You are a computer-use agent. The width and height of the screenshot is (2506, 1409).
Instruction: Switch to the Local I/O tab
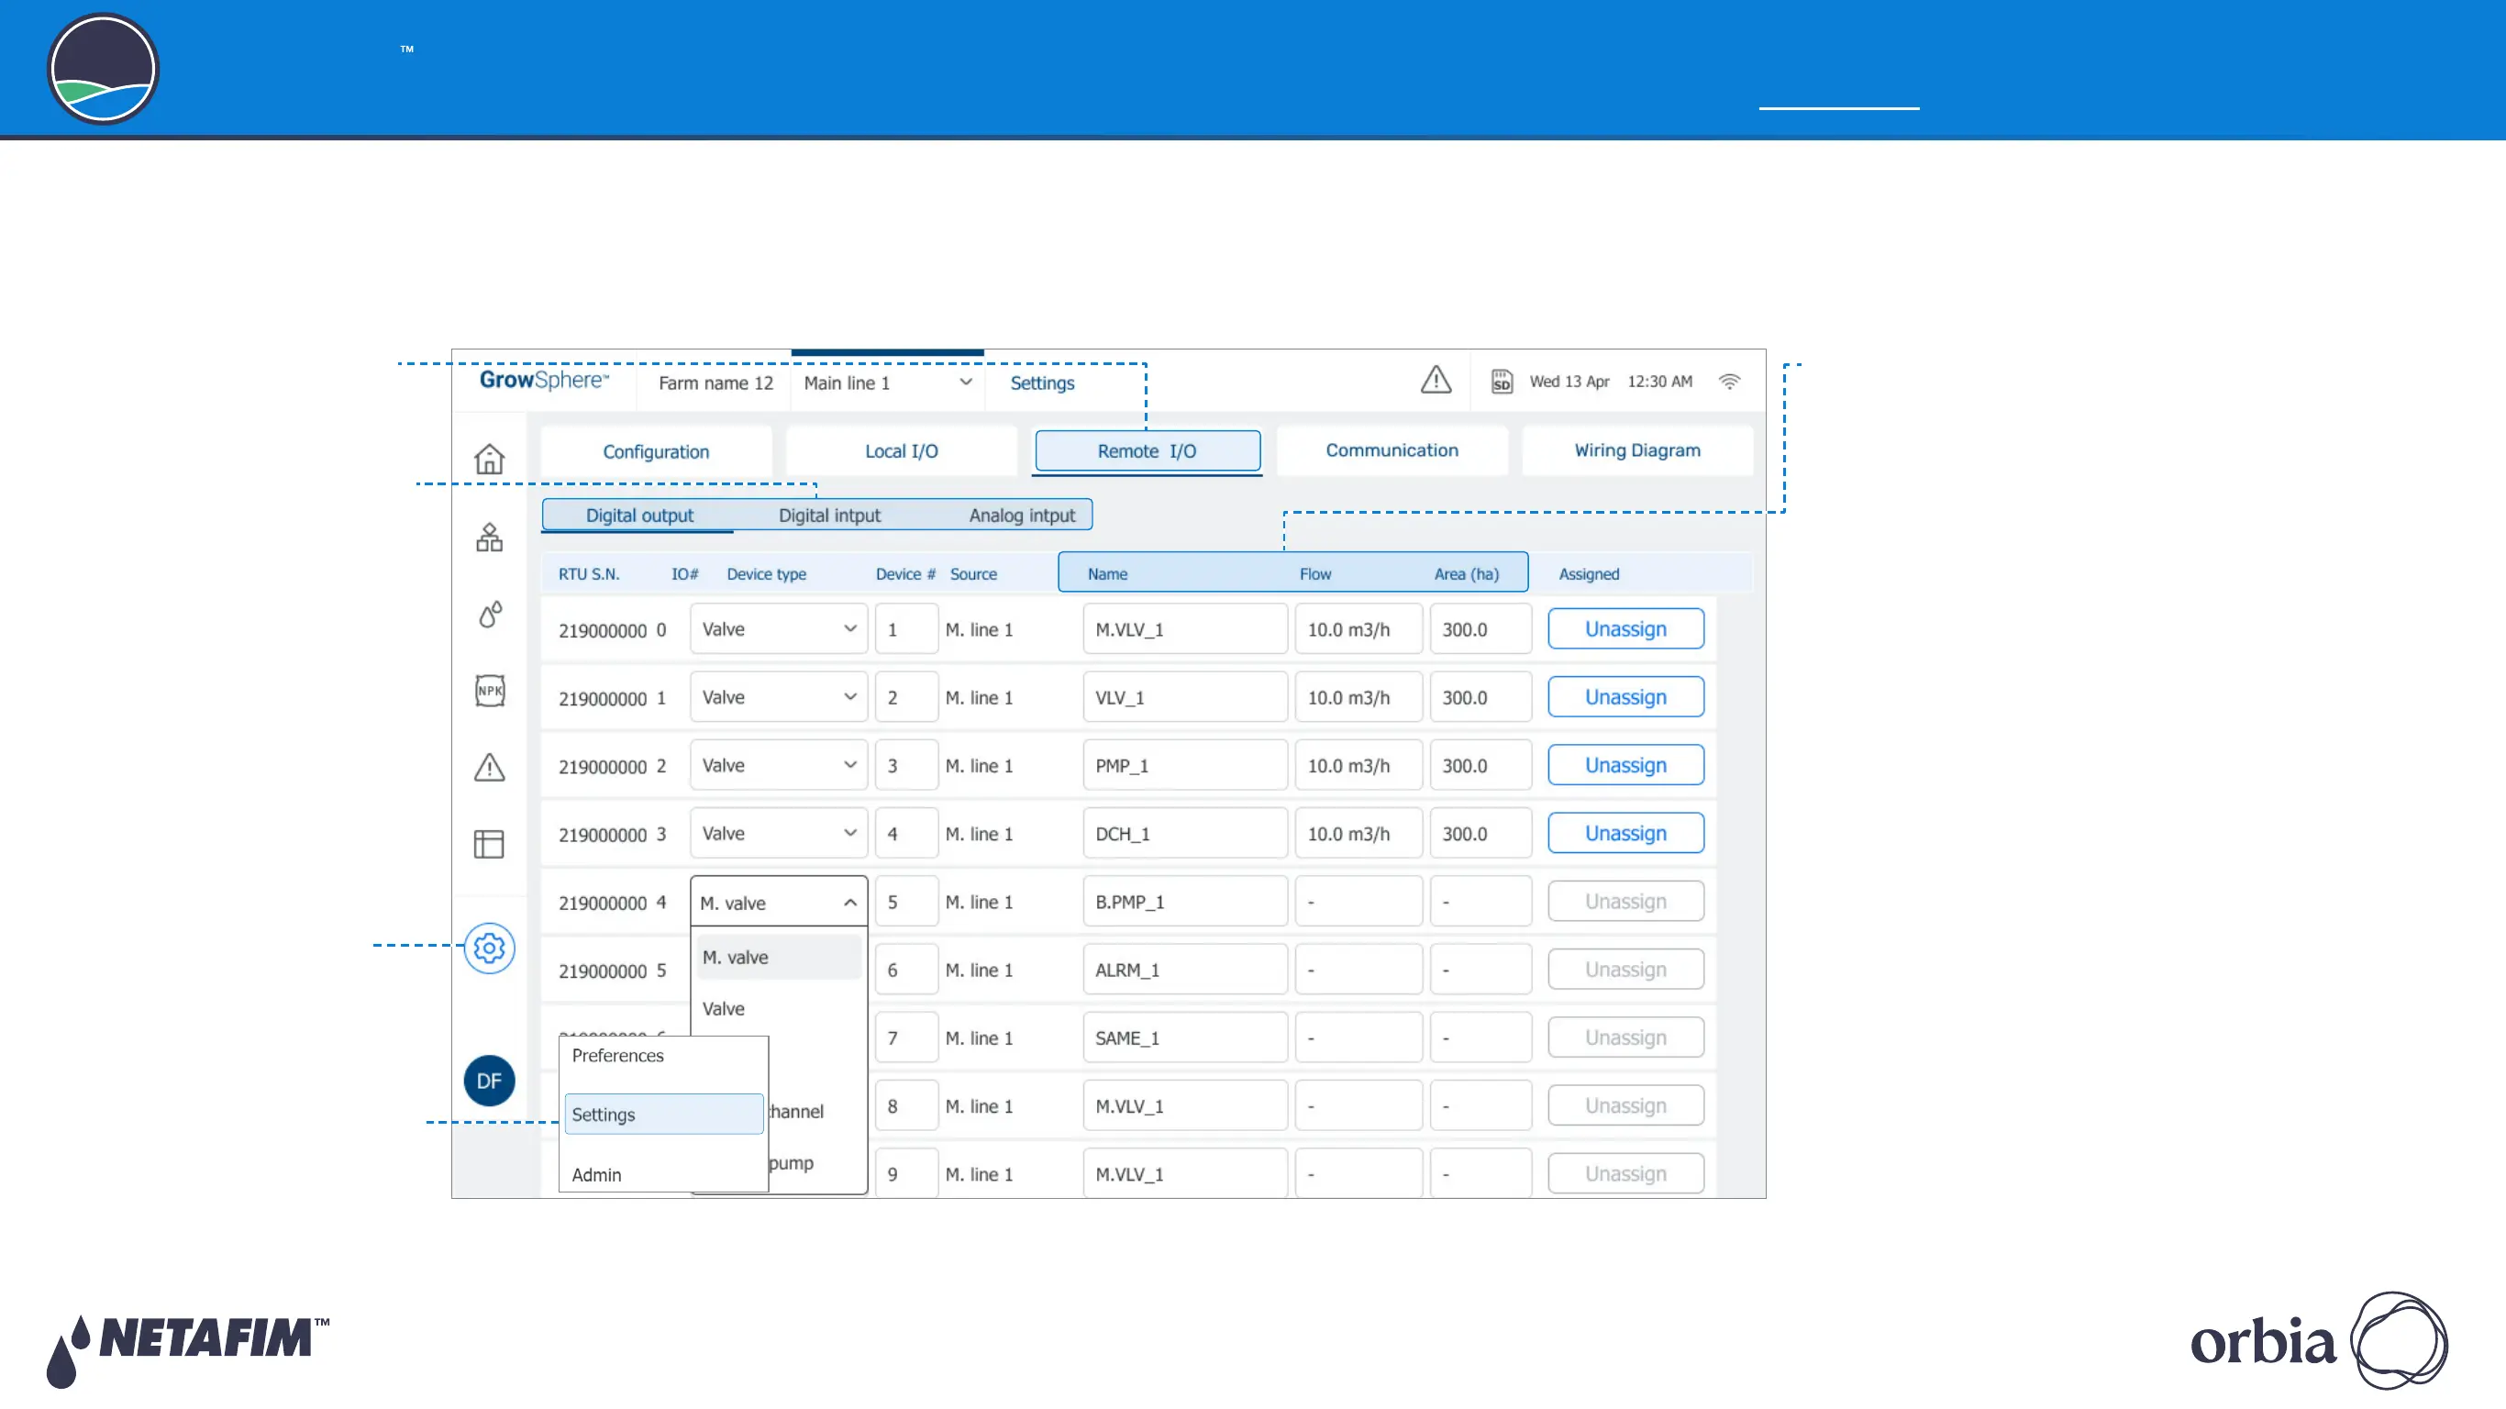pyautogui.click(x=902, y=451)
